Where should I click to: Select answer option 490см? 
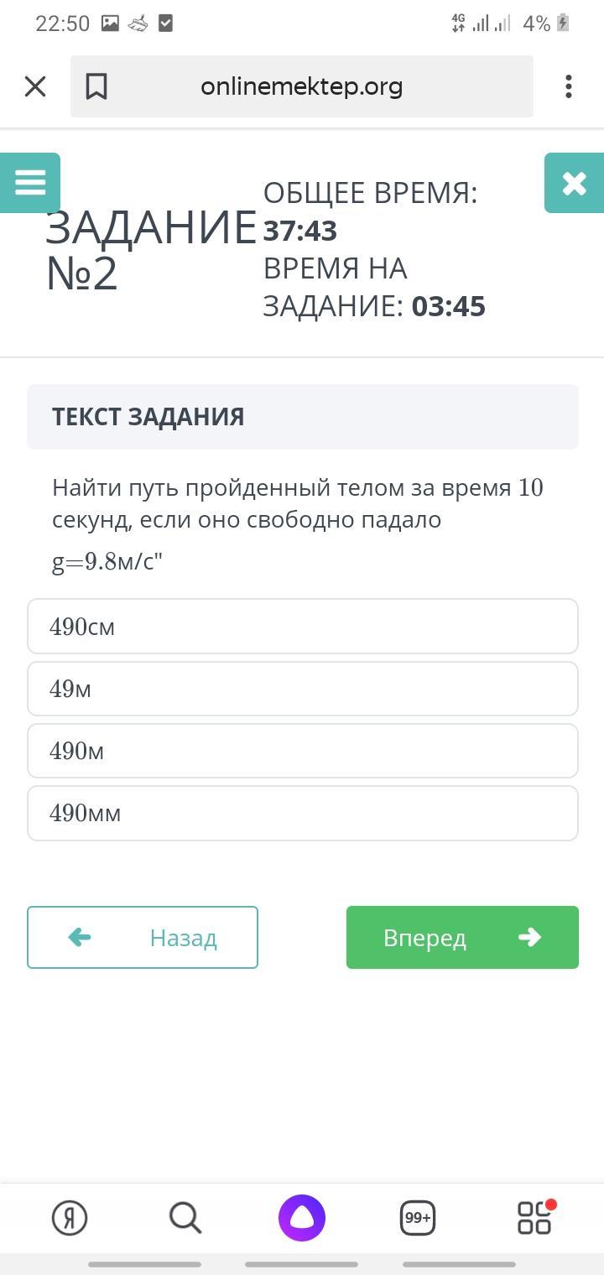coord(303,627)
